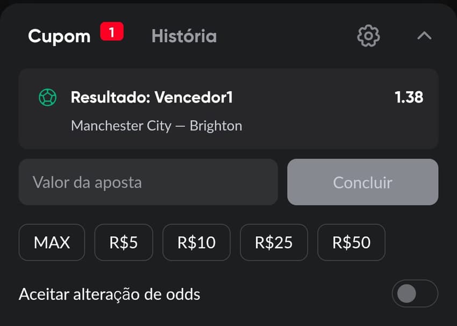Image resolution: width=457 pixels, height=326 pixels.
Task: Select the R$25 quick stake
Action: coord(274,243)
